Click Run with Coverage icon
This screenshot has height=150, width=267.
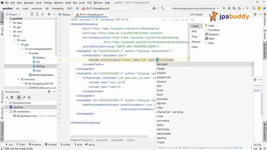[234, 8]
